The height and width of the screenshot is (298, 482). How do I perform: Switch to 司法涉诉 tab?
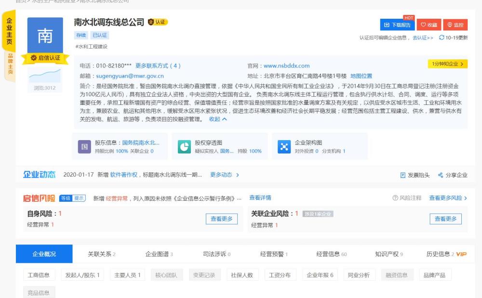pyautogui.click(x=216, y=254)
